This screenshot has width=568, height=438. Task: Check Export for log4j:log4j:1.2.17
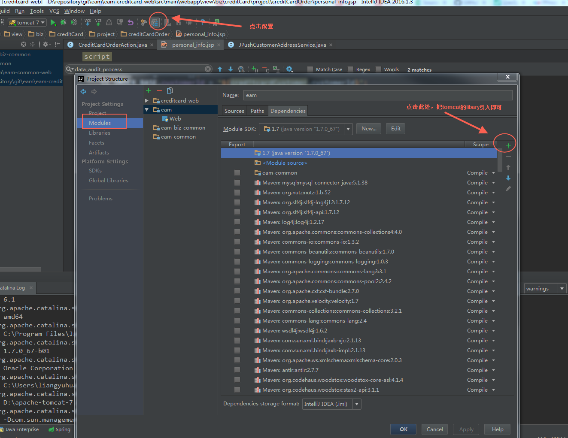(237, 222)
